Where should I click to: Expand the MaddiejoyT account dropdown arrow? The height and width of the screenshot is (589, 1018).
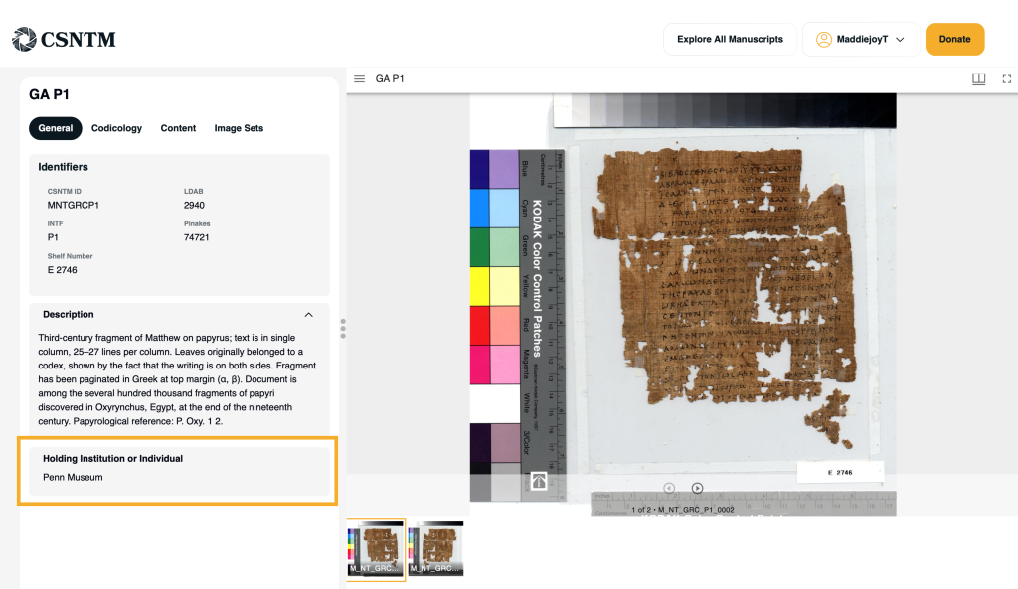[900, 40]
